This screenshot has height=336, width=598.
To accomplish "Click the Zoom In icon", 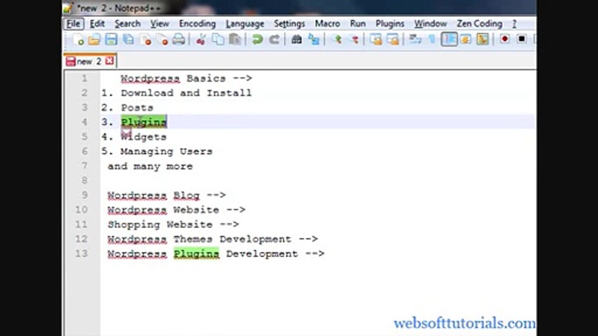I will [336, 40].
